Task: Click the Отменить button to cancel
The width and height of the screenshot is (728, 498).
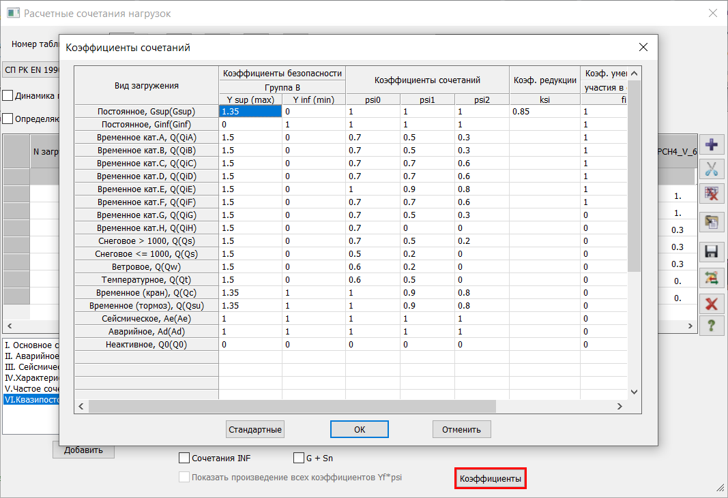Action: (x=461, y=429)
